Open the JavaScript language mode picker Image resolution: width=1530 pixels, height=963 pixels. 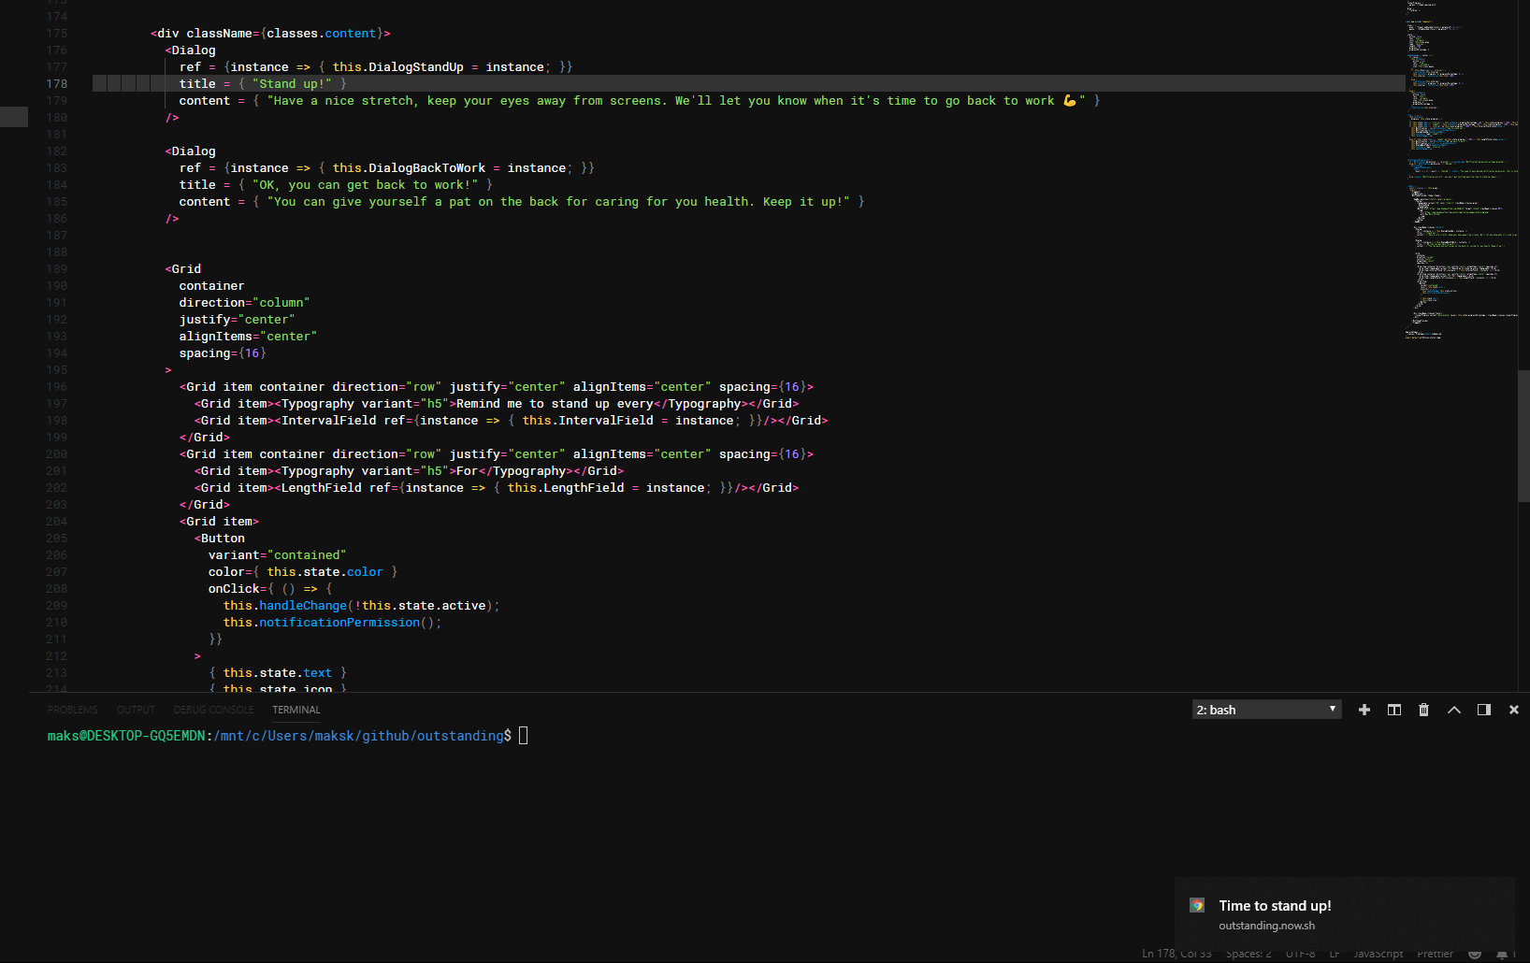[x=1378, y=955]
